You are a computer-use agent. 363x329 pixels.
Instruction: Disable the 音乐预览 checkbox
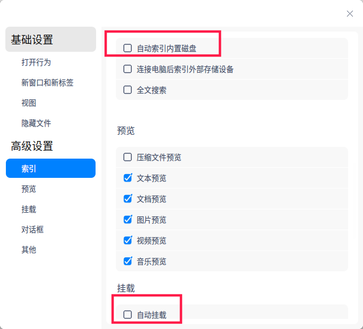pyautogui.click(x=128, y=261)
